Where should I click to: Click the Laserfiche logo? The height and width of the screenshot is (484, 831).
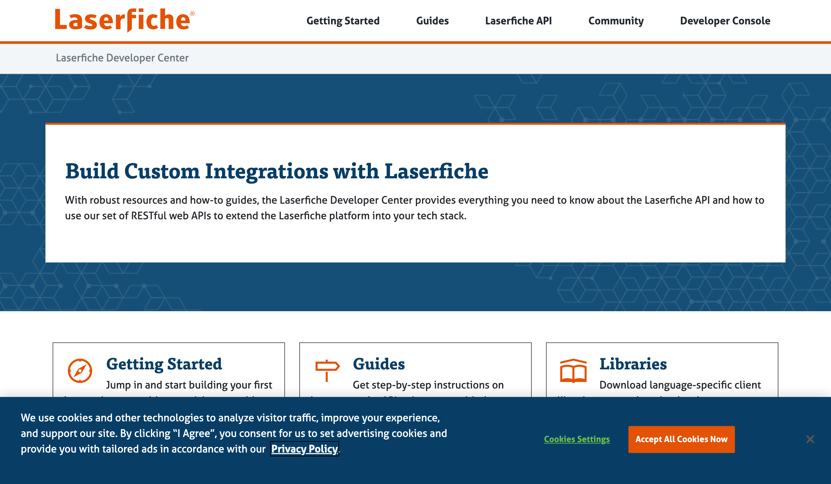pyautogui.click(x=125, y=20)
